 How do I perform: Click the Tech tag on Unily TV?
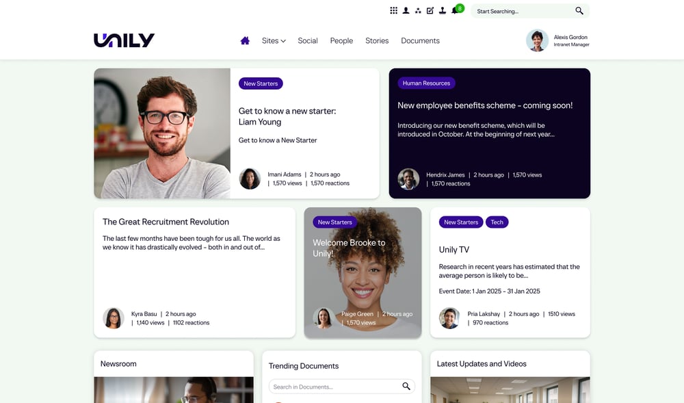click(x=497, y=222)
